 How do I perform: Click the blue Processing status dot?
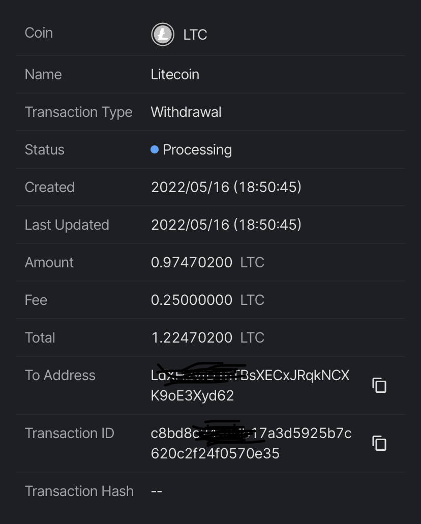coord(155,149)
